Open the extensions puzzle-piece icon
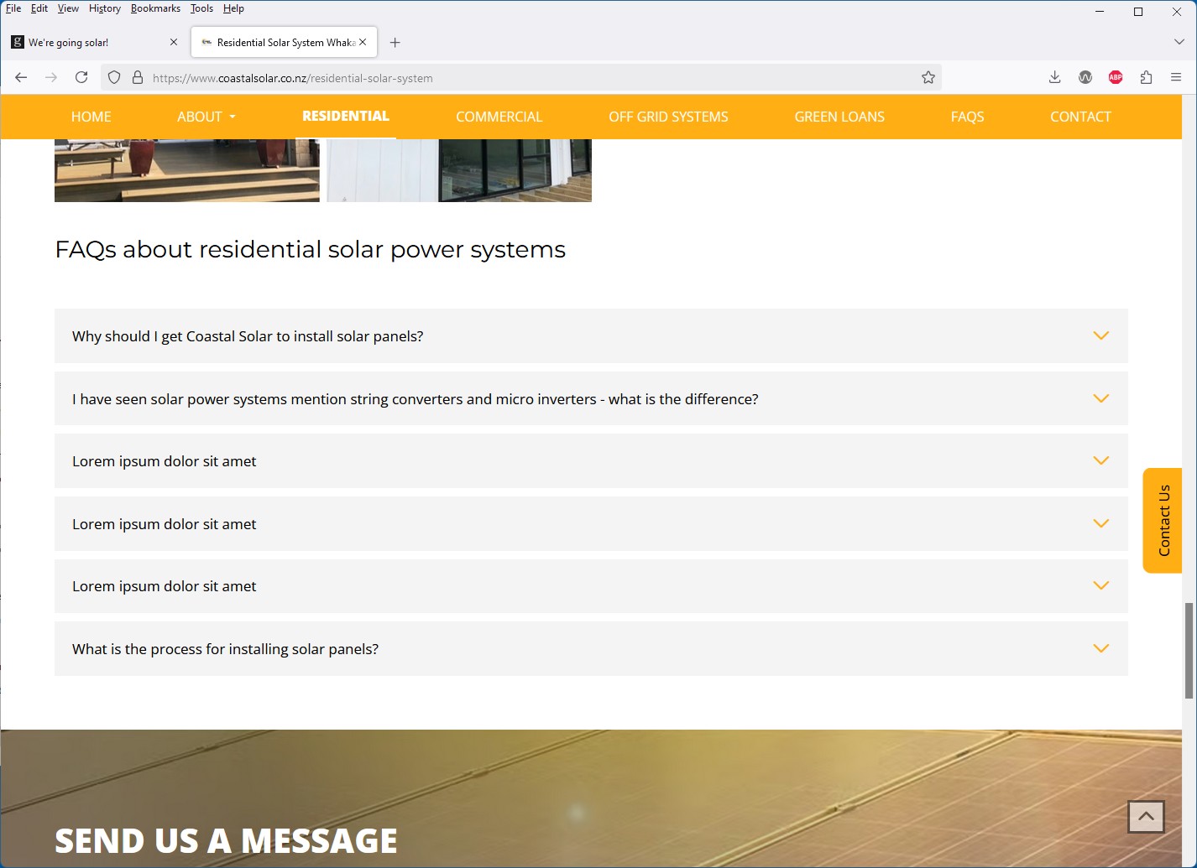Image resolution: width=1197 pixels, height=868 pixels. pos(1146,77)
